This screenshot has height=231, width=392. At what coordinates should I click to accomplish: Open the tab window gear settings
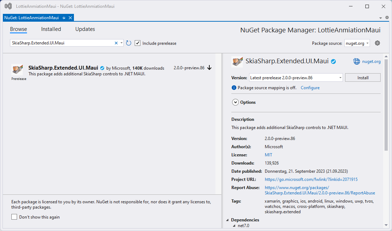(x=387, y=17)
